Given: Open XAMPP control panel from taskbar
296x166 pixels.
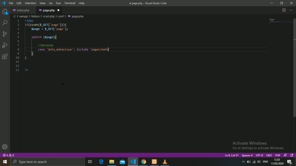Looking at the screenshot, I should click(154, 162).
